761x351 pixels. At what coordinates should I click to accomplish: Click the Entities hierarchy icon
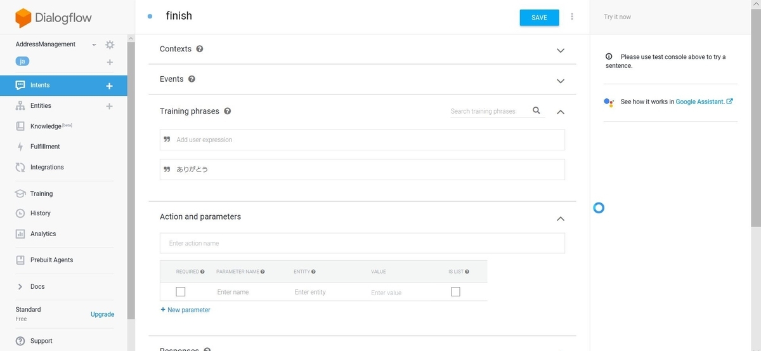pos(20,106)
